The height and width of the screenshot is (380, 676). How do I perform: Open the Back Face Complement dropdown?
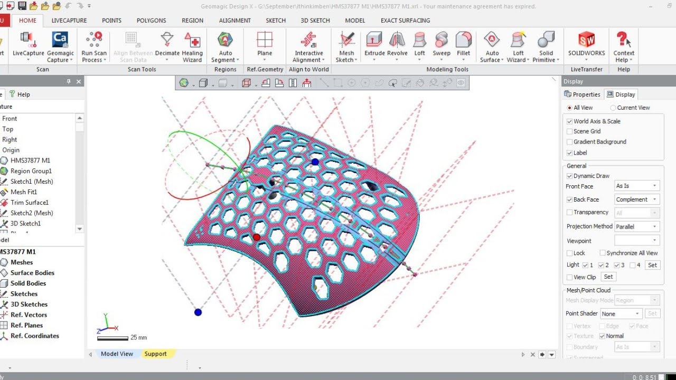[637, 199]
